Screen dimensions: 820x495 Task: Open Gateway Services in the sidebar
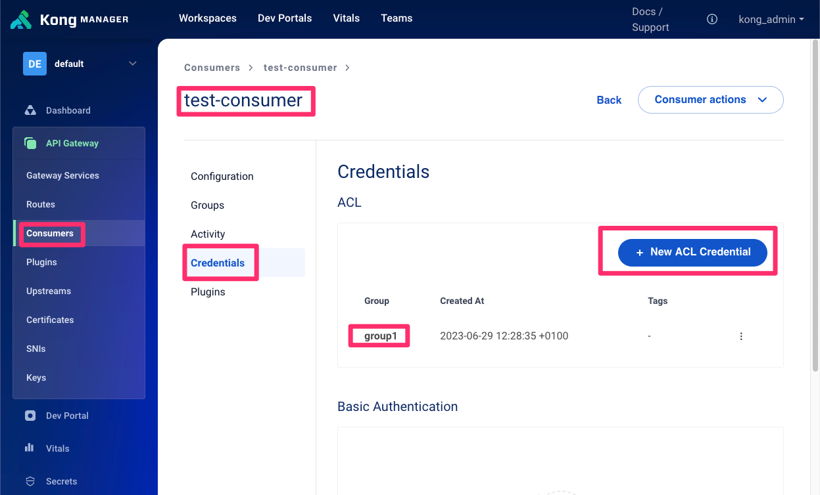click(62, 175)
